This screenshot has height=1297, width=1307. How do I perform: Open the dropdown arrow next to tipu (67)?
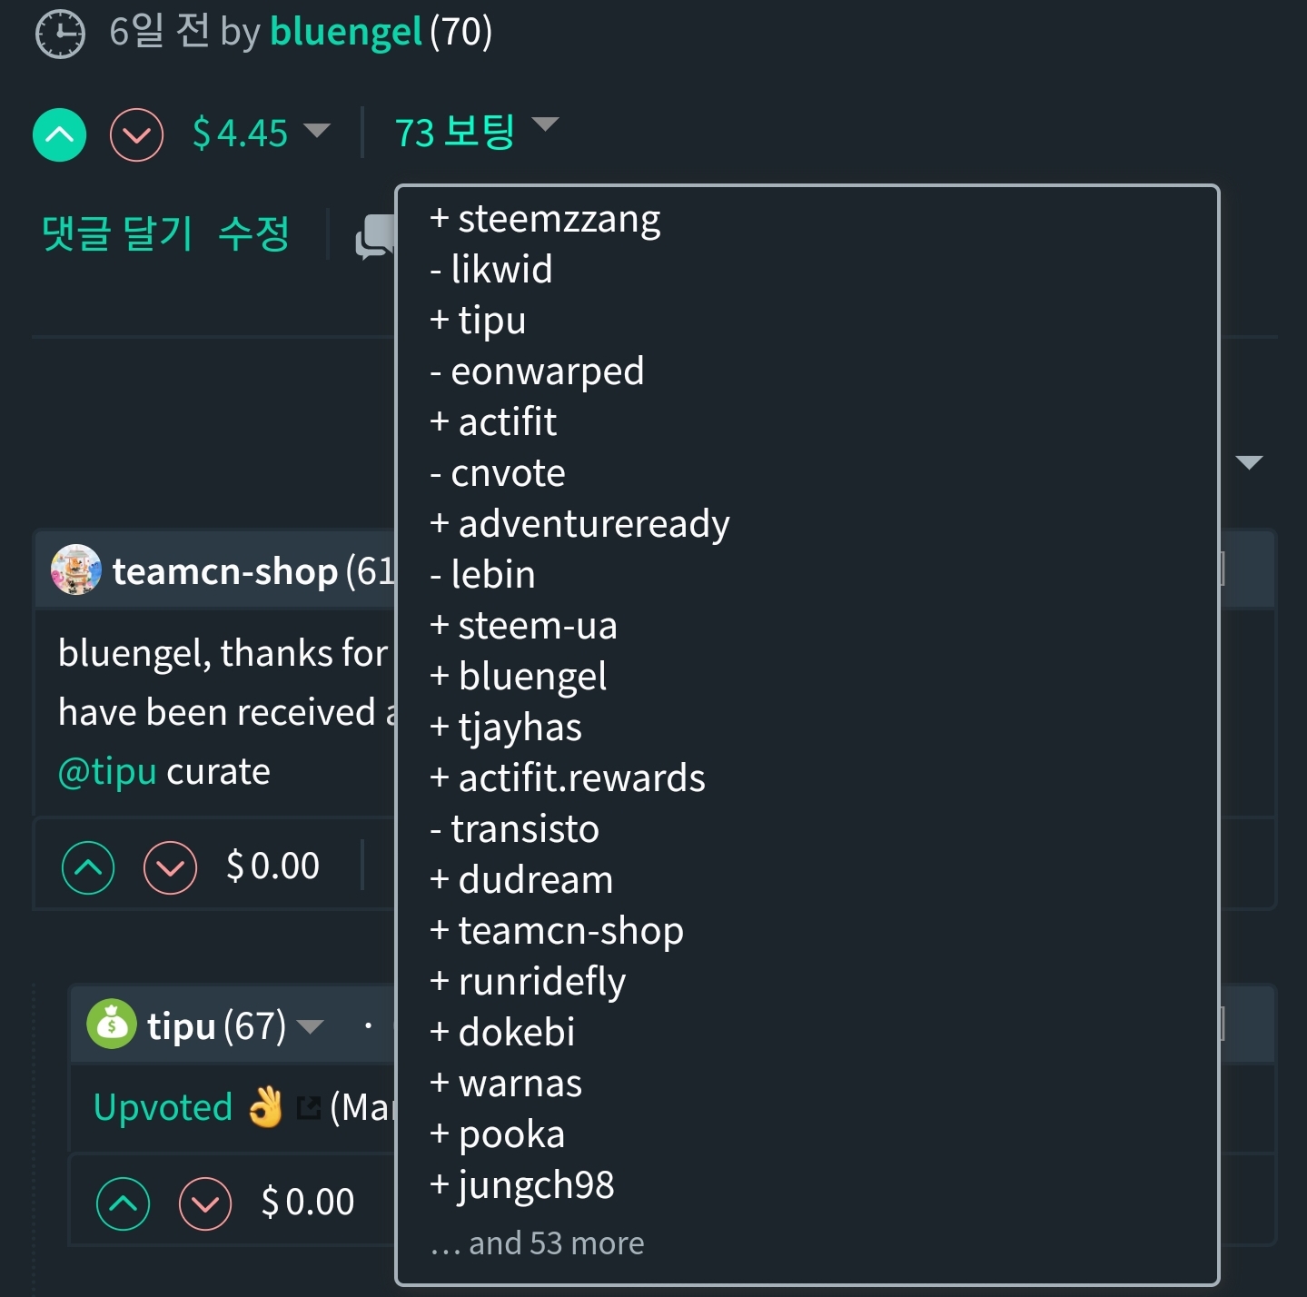tap(311, 1027)
